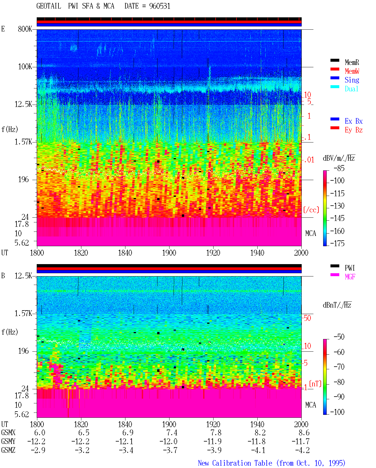Viewport: 376px width, 468px height.
Task: Click the 'dBnT/√Hz' unit label
Action: pyautogui.click(x=337, y=305)
